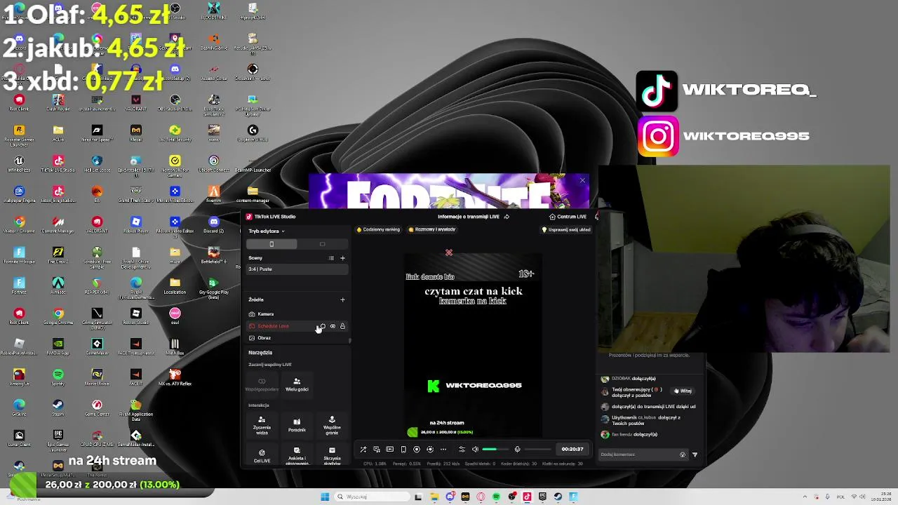Select the Schedule Love source row

pos(297,326)
